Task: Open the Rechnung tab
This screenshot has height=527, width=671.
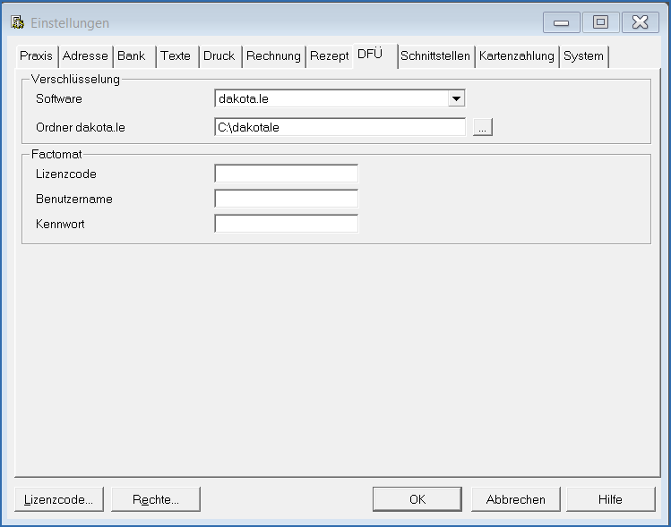Action: pos(273,56)
